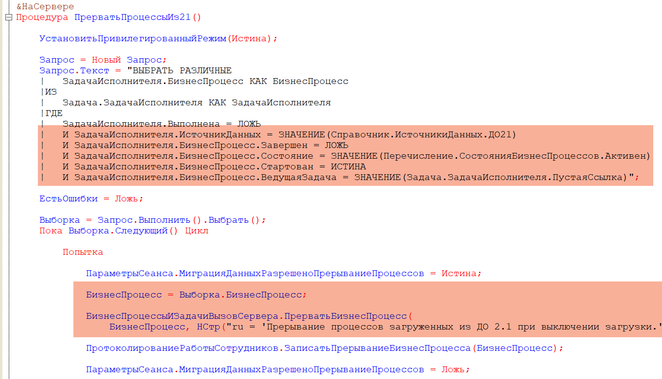Screen dimensions: 662x379
Task: Click the УстановитьПривилегированныйРежим call
Action: point(133,39)
